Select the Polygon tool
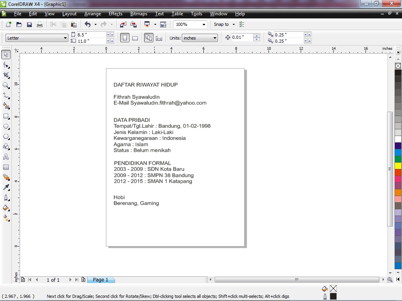 click(6, 137)
